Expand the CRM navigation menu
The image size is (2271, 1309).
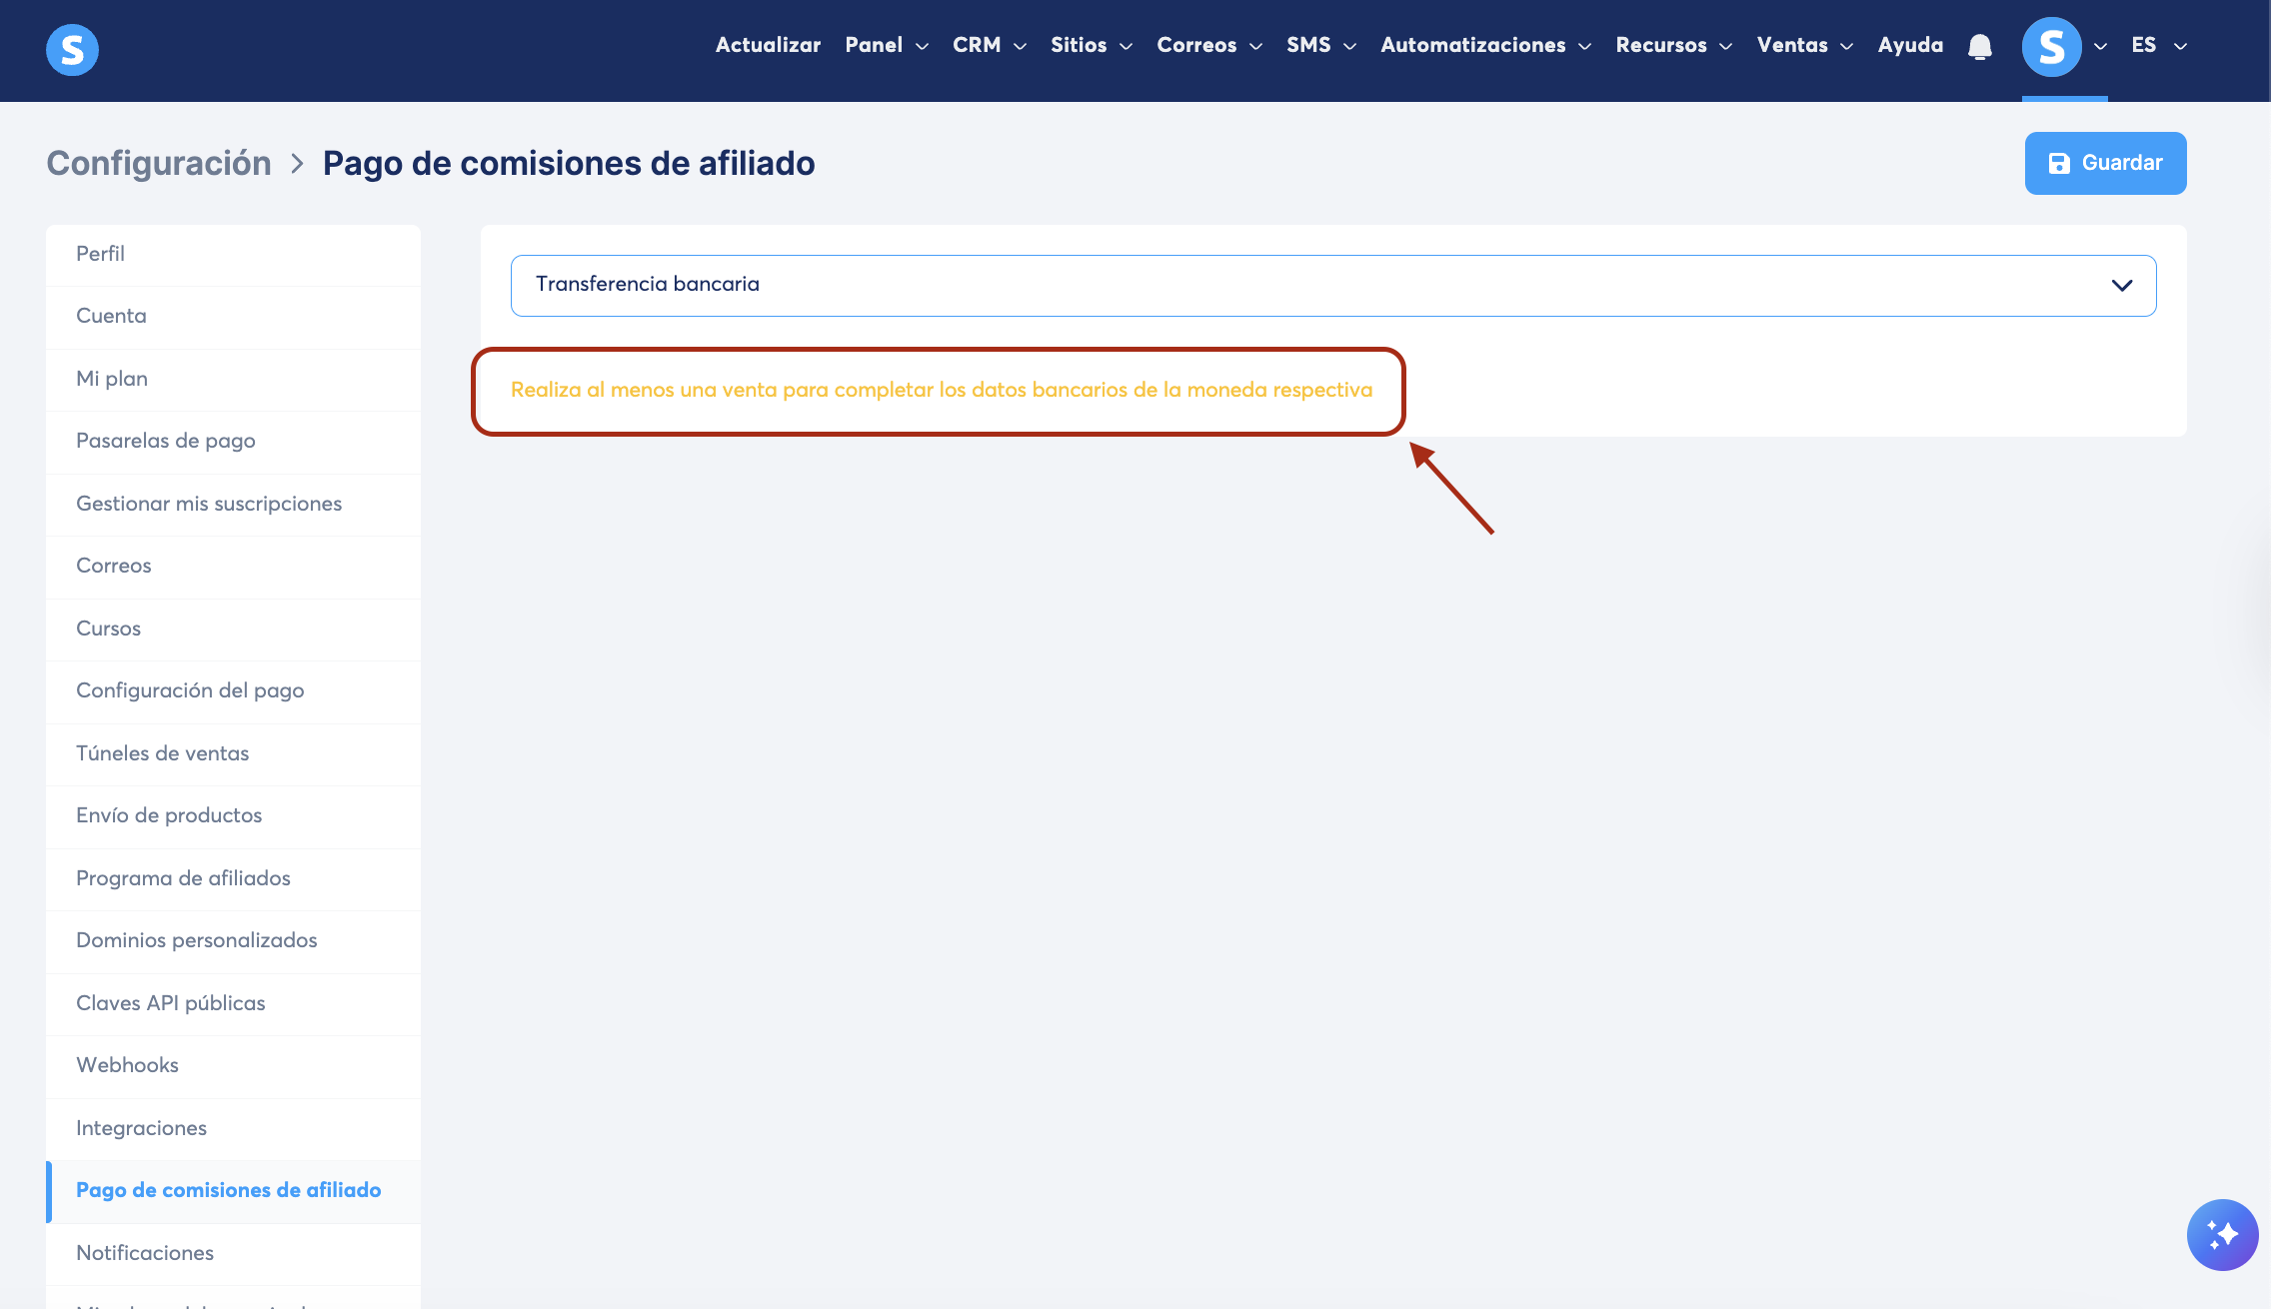[x=989, y=45]
